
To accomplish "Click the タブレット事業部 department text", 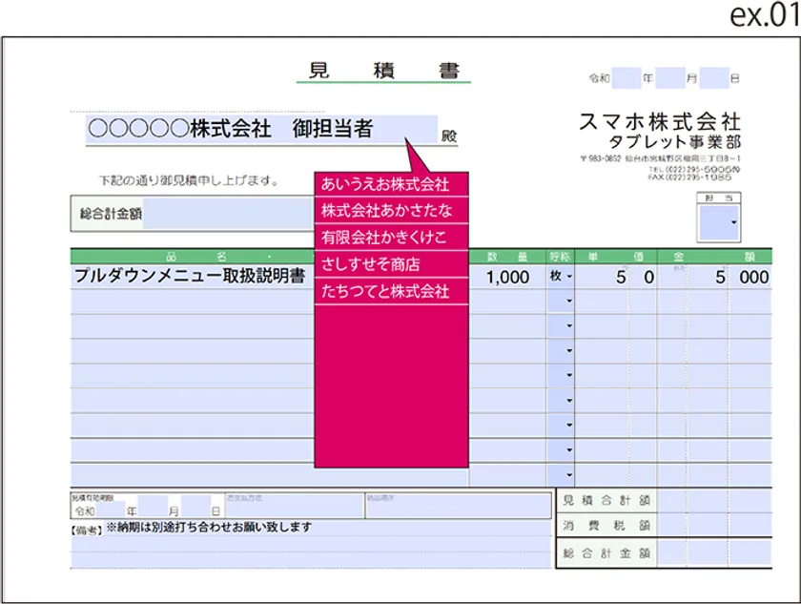I will (674, 142).
